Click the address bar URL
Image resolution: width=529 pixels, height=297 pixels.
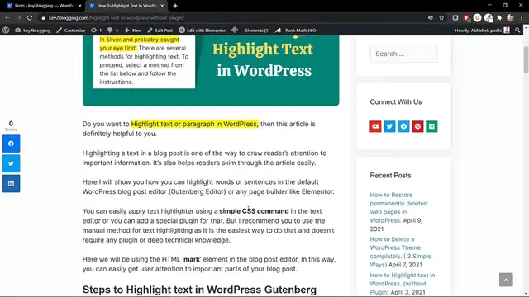coord(117,18)
